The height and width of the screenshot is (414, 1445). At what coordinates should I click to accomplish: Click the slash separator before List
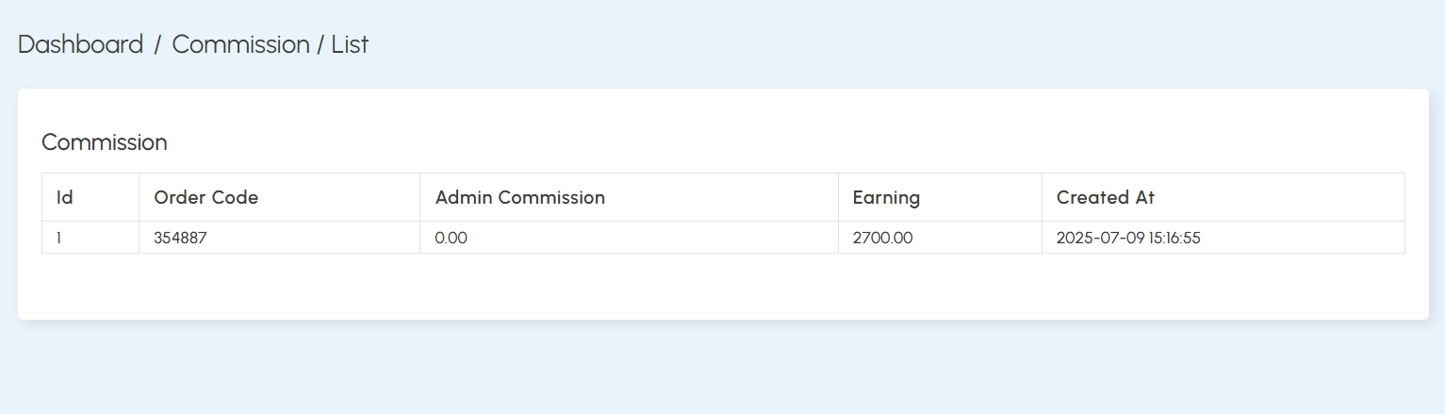[320, 44]
